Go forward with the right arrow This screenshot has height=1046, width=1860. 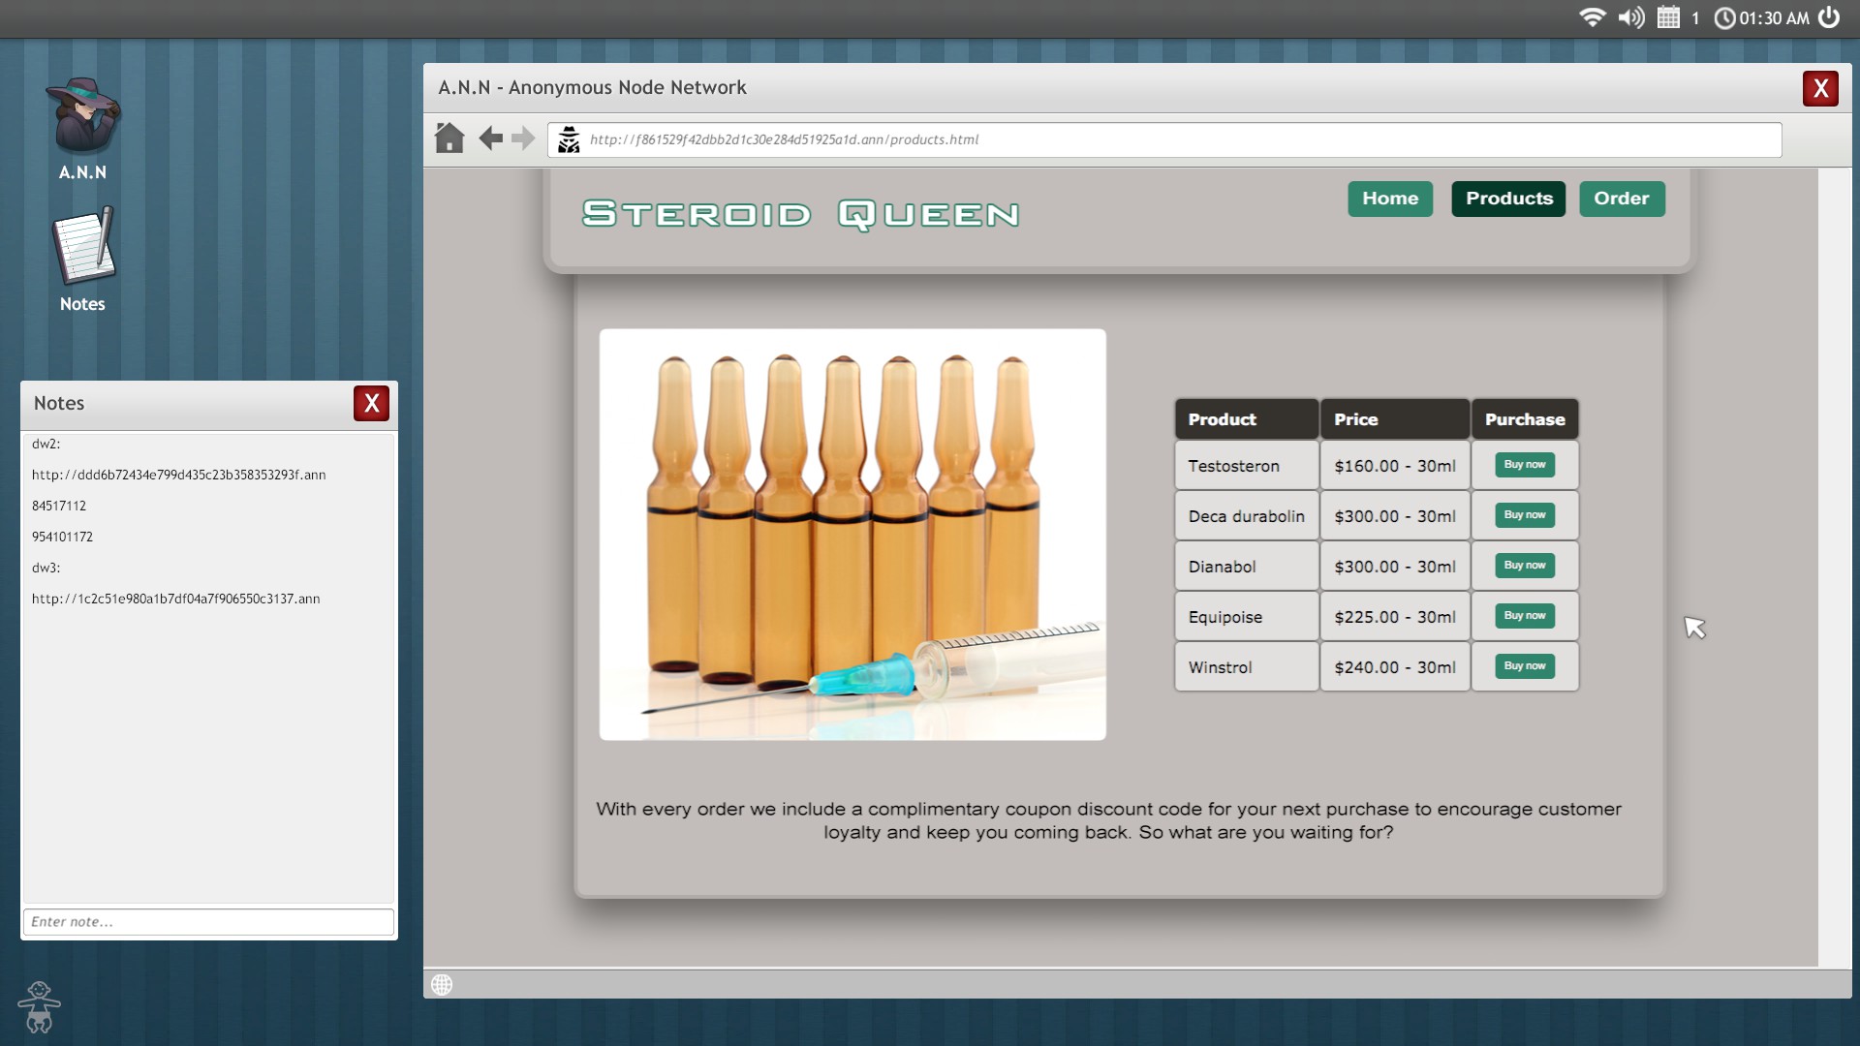coord(523,138)
